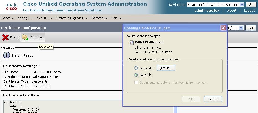The width and height of the screenshot is (258, 113).
Task: Click the PEM file type text in dialog
Action: point(155,48)
